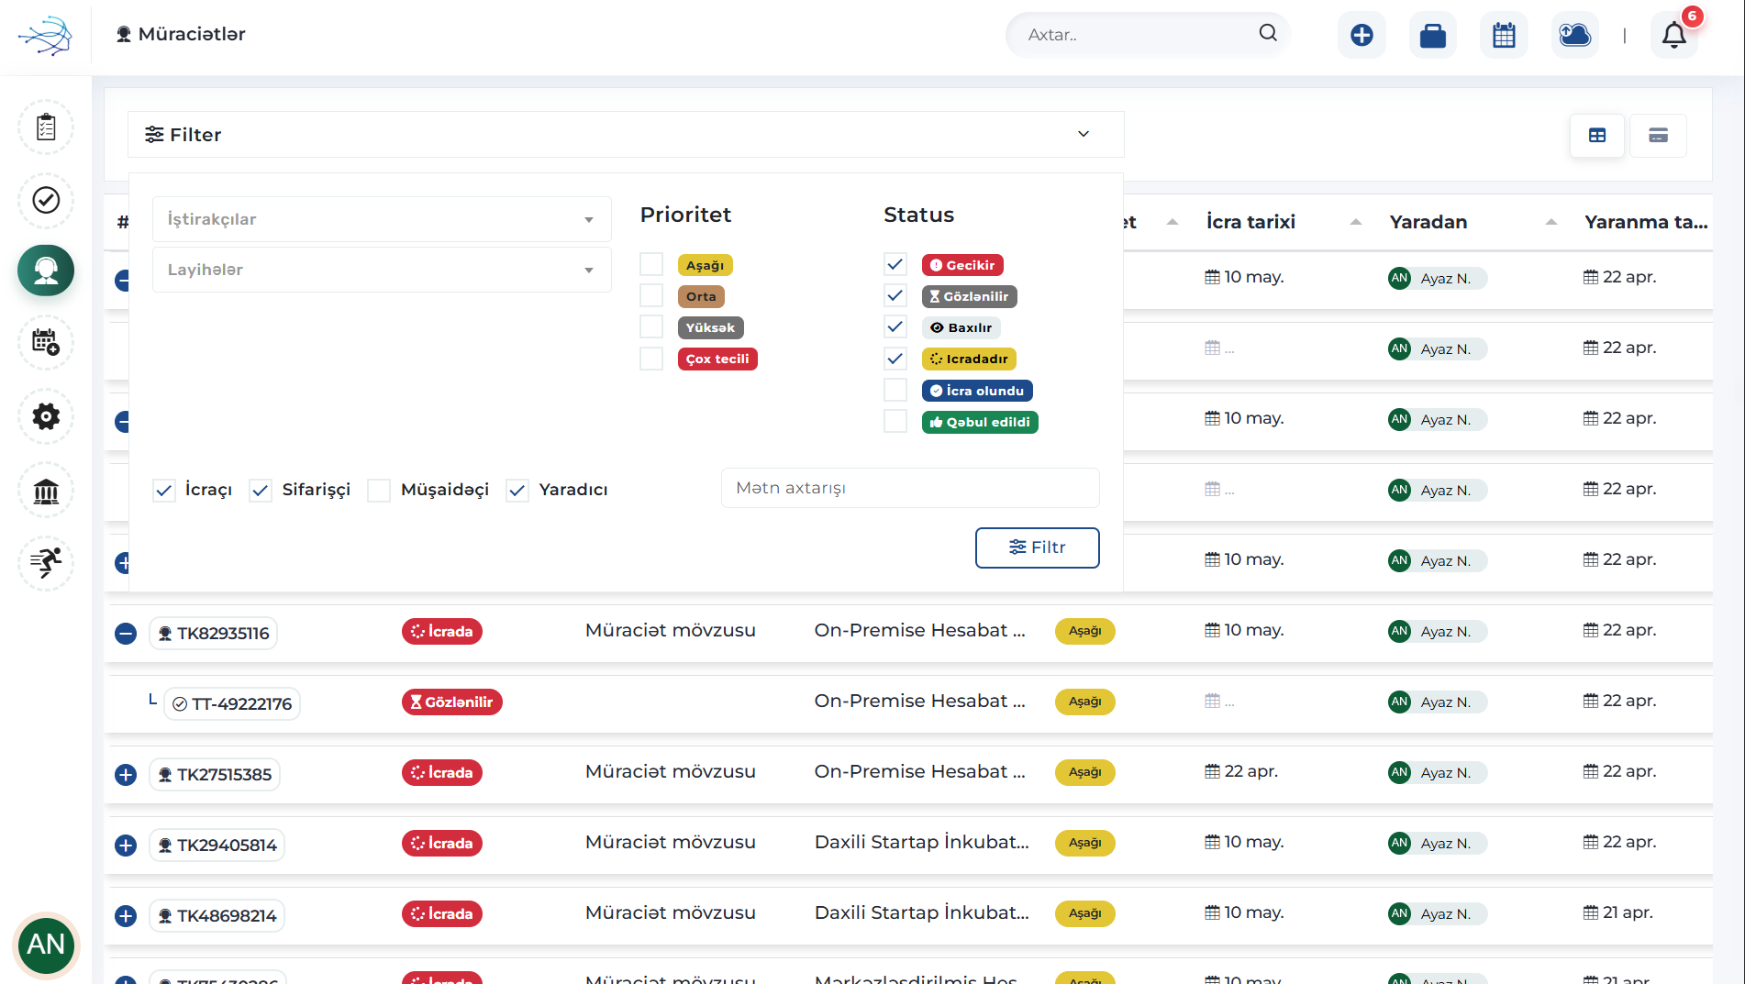Check the Müşaidəçi role checkbox
The height and width of the screenshot is (984, 1745).
click(x=379, y=491)
